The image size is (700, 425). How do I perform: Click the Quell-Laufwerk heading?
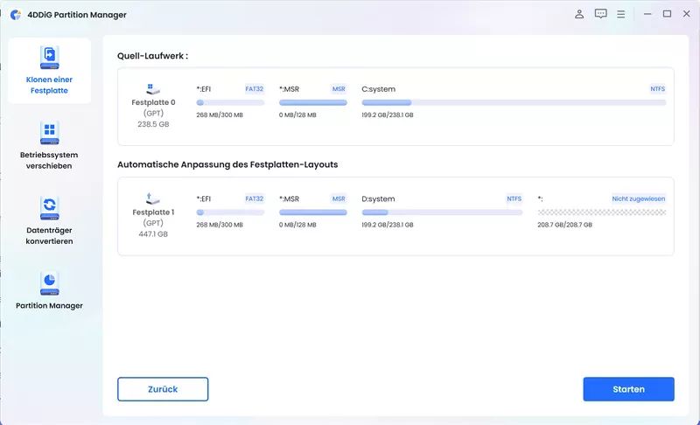tap(152, 56)
